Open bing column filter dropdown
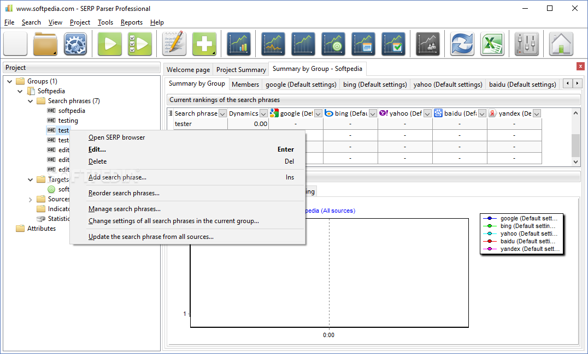 [373, 113]
